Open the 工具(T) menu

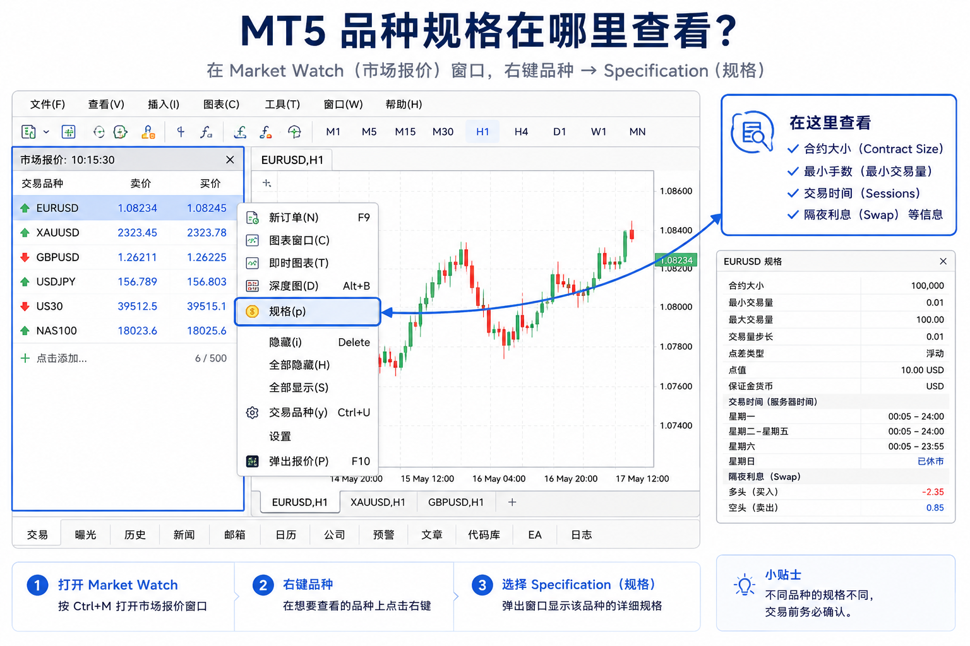(x=282, y=104)
